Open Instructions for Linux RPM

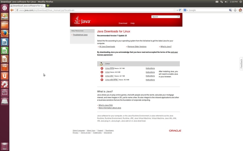pyautogui.click(x=150, y=68)
